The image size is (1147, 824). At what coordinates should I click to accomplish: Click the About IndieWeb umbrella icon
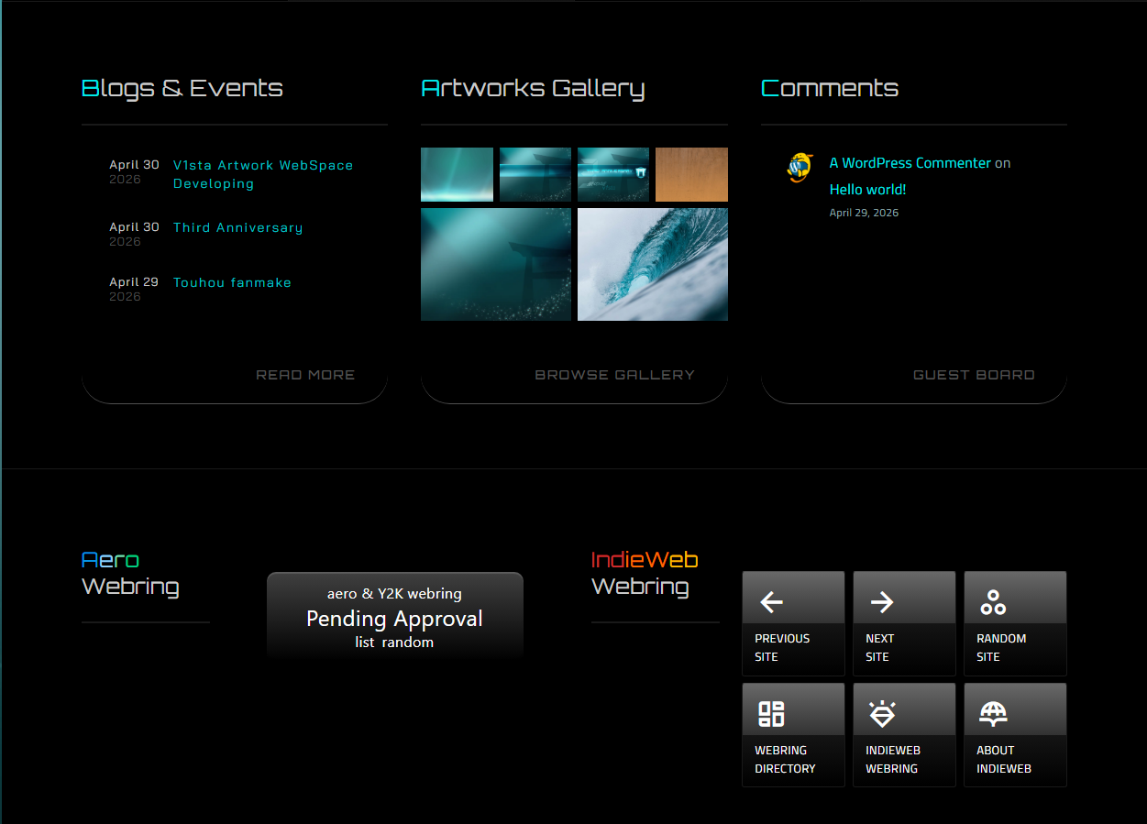tap(993, 714)
